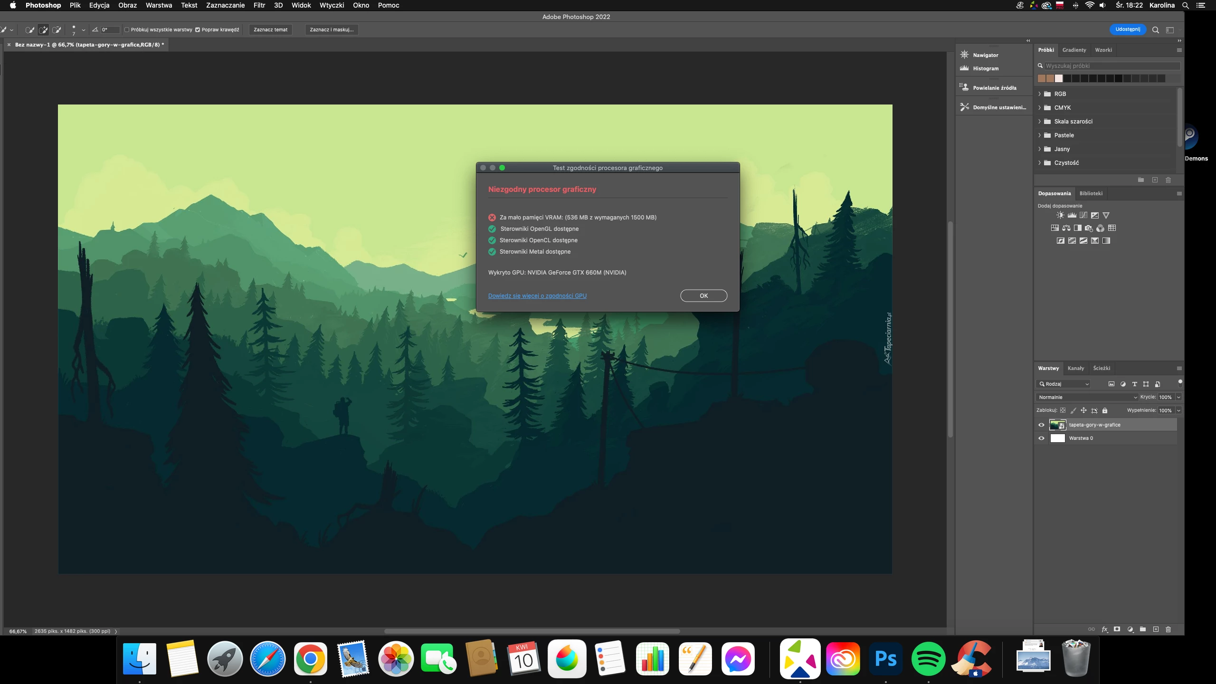Open the Filtr menu
Viewport: 1216px width, 684px height.
coord(259,5)
